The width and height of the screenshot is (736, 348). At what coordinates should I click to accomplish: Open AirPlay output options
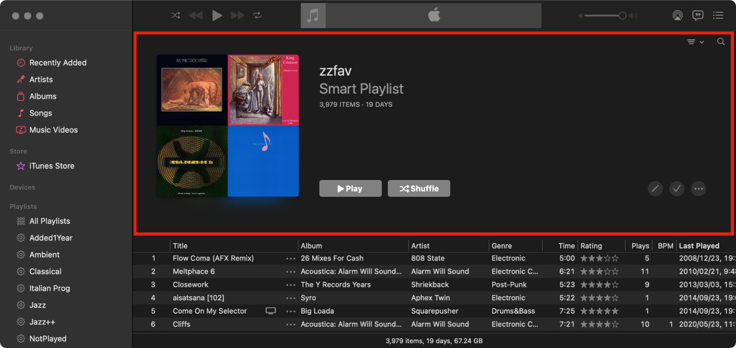677,16
